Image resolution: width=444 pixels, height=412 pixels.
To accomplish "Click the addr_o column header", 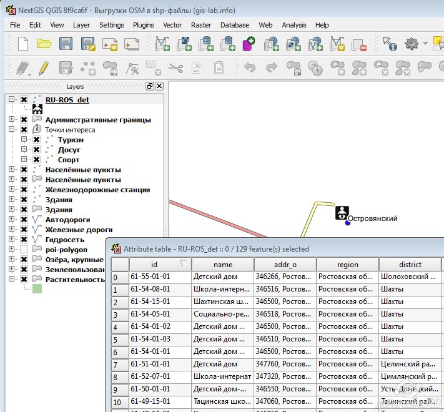I will [x=285, y=264].
